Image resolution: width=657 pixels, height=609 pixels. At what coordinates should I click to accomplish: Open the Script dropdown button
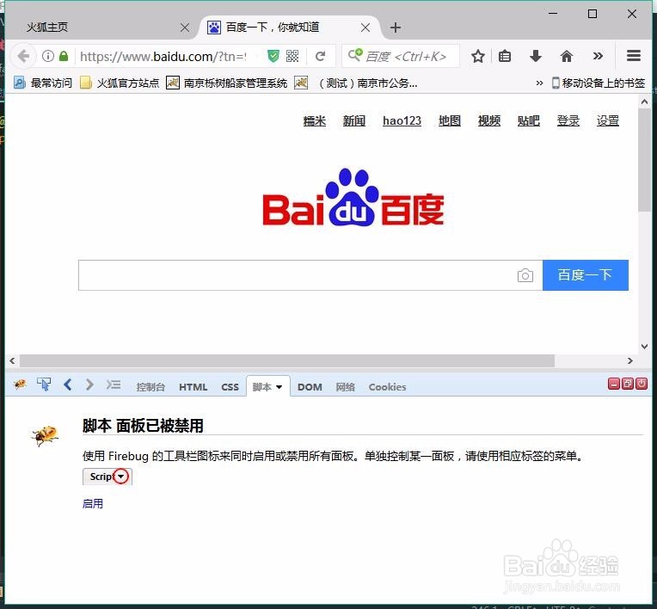pyautogui.click(x=107, y=477)
